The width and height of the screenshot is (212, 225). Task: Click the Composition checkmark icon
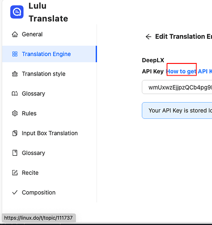pos(15,193)
